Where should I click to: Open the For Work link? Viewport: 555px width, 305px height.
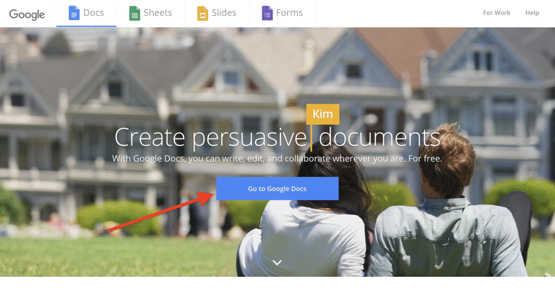pyautogui.click(x=497, y=13)
